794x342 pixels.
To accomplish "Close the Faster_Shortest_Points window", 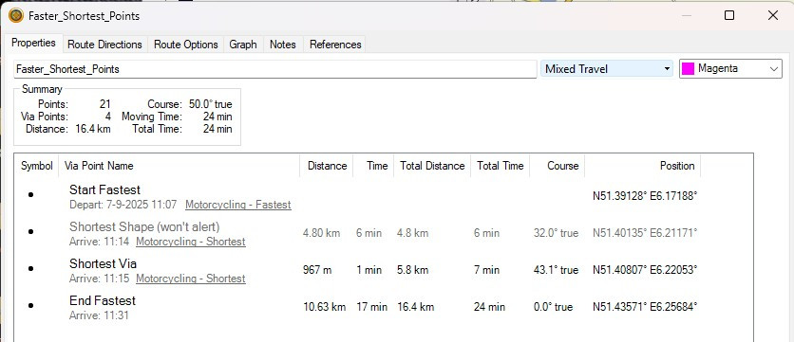I will click(773, 16).
